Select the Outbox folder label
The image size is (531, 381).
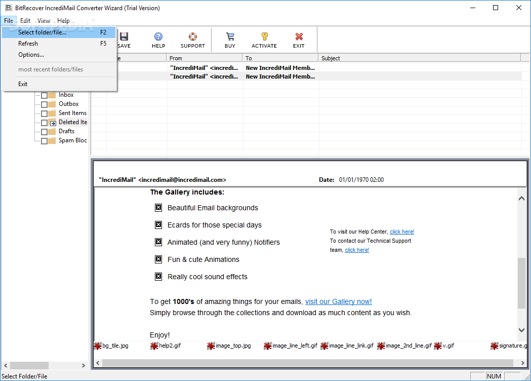[68, 104]
